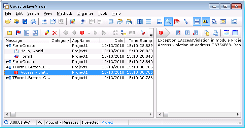The width and height of the screenshot is (245, 128).
Task: Open the Organize menu
Action: [x=85, y=13]
